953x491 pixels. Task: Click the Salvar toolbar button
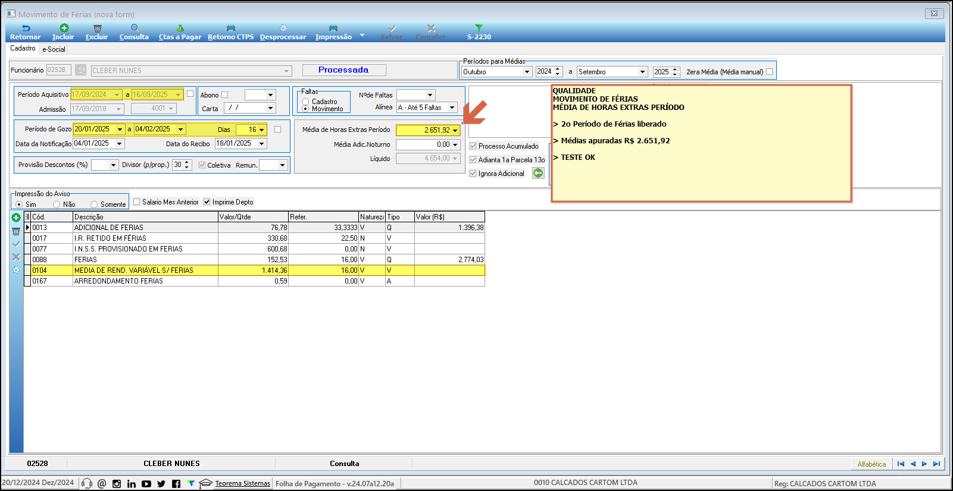(x=392, y=32)
